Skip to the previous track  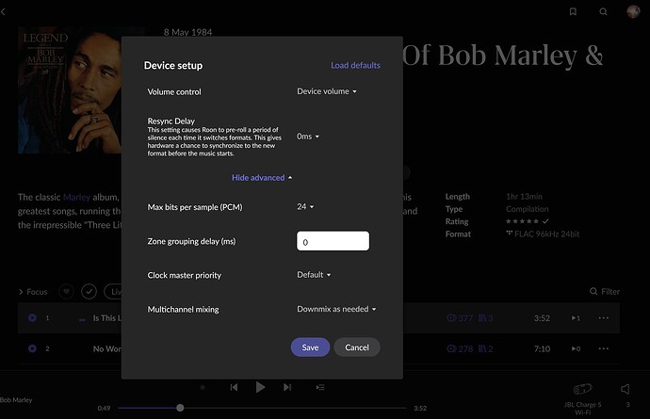click(x=234, y=387)
